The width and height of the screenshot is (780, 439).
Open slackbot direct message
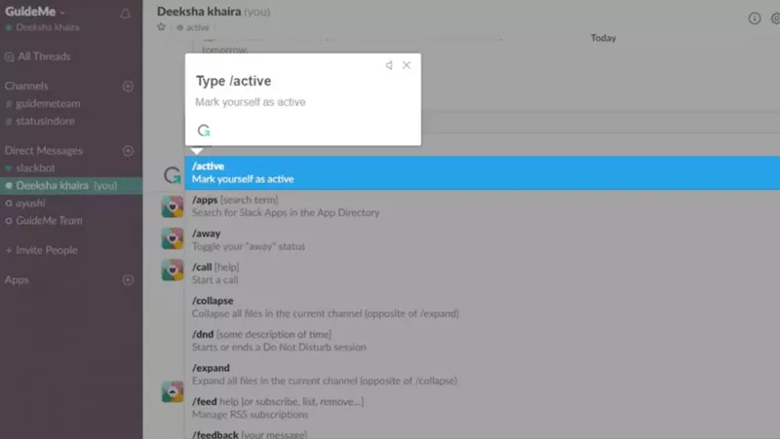tap(35, 168)
